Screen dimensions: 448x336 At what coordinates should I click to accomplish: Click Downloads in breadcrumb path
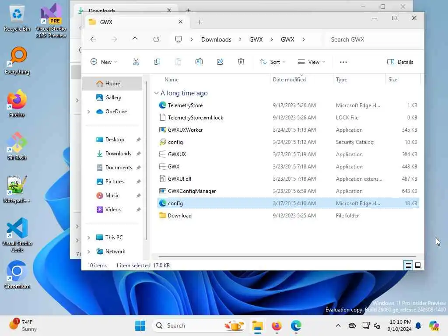tap(216, 39)
